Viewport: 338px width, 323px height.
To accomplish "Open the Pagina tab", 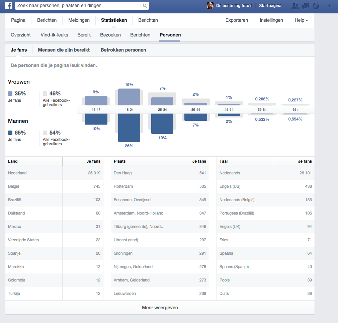I will (x=18, y=20).
